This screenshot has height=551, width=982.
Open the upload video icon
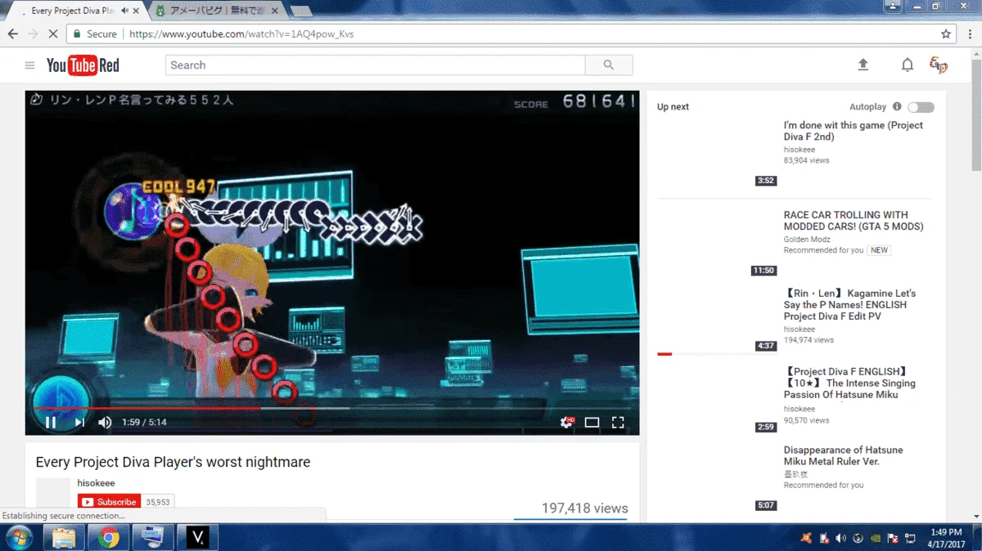pos(863,65)
